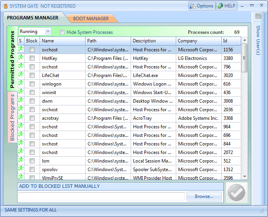268x217 pixels.
Task: Click running status icon for HotKey process
Action: pyautogui.click(x=21, y=57)
